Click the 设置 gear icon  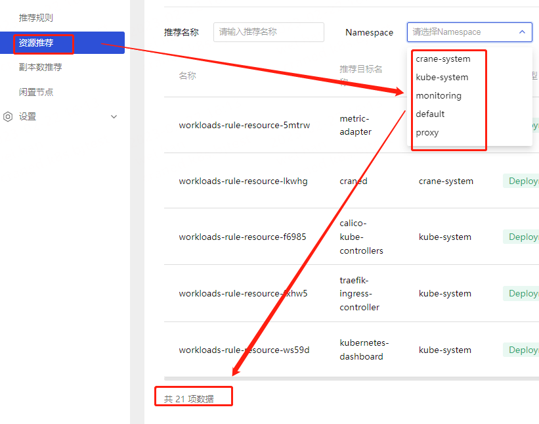[8, 116]
